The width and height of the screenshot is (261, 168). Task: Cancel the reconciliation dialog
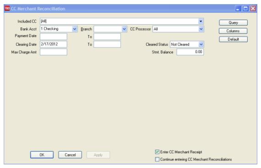coord(70,155)
